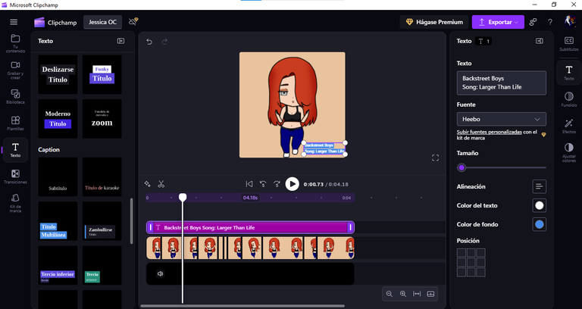The height and width of the screenshot is (309, 582).
Task: Select the Backstreet Boys text clip on timeline
Action: pyautogui.click(x=251, y=227)
